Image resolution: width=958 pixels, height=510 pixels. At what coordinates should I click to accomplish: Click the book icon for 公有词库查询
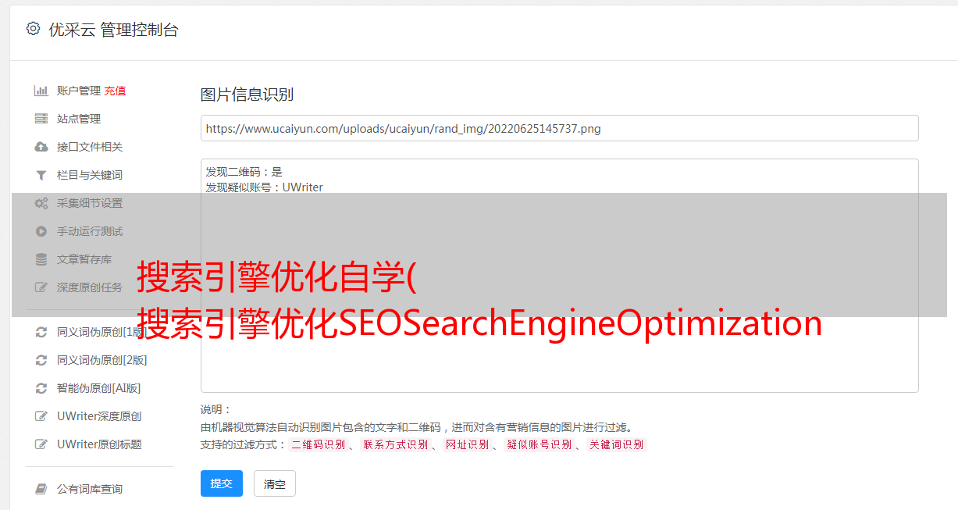click(x=41, y=489)
